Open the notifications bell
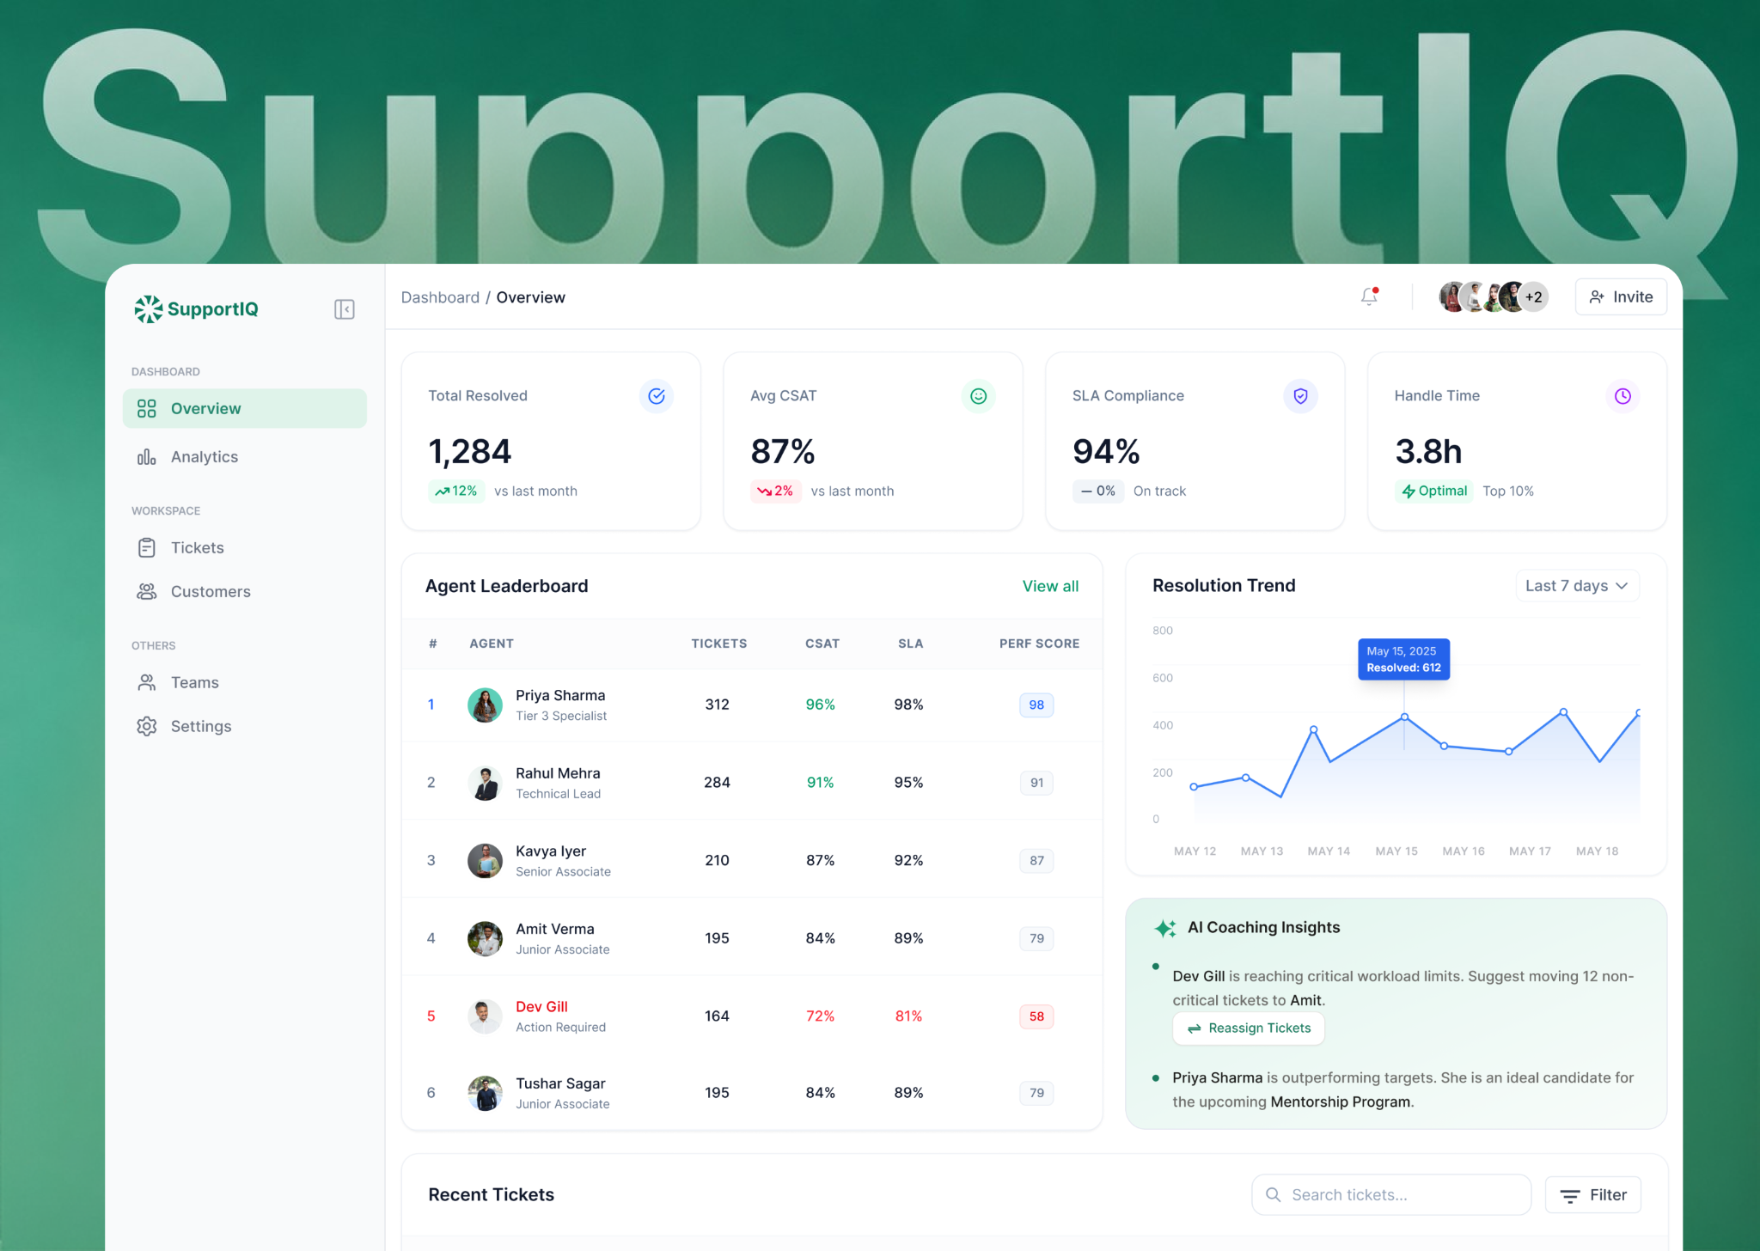 [x=1369, y=296]
